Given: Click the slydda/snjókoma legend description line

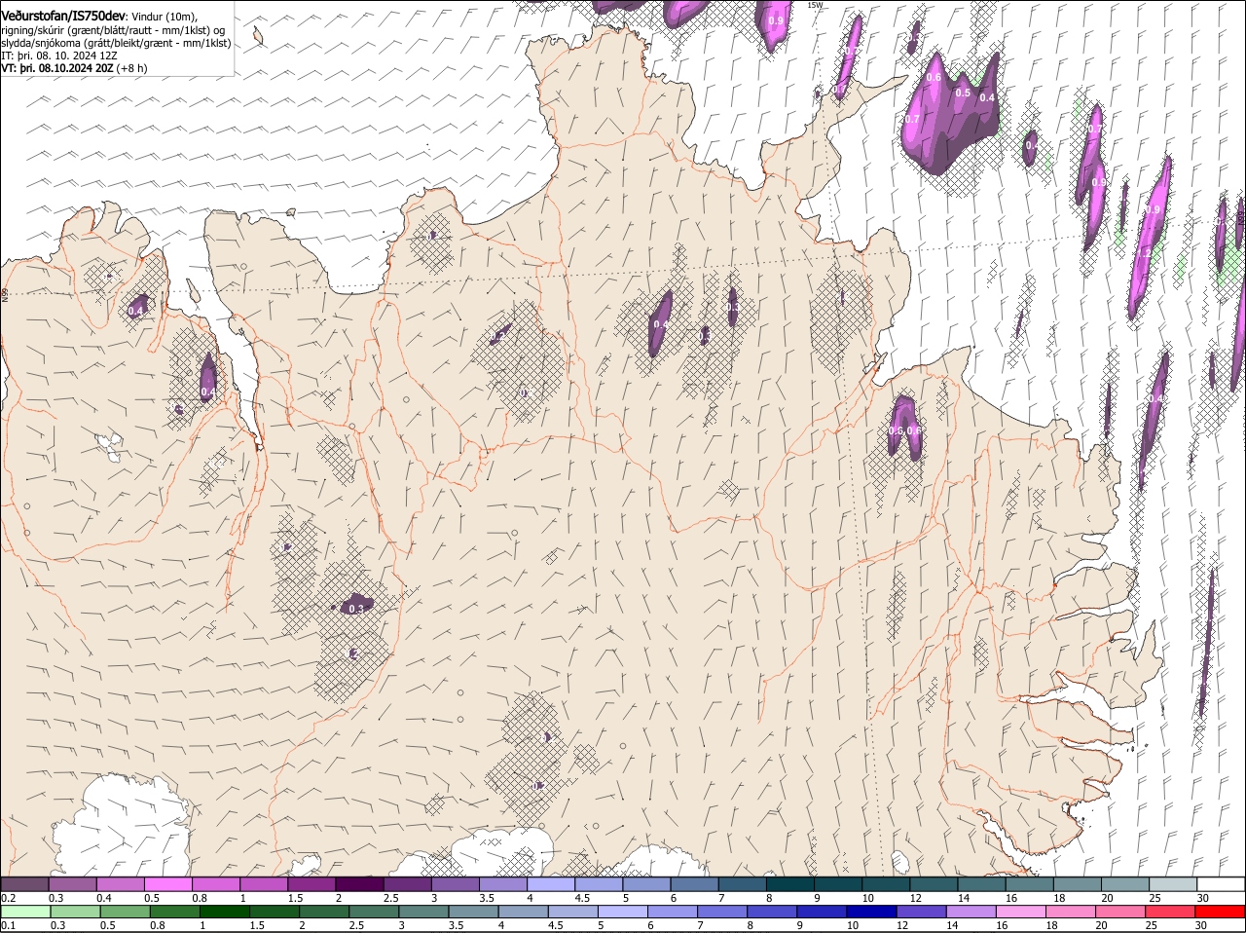Looking at the screenshot, I should [x=116, y=43].
